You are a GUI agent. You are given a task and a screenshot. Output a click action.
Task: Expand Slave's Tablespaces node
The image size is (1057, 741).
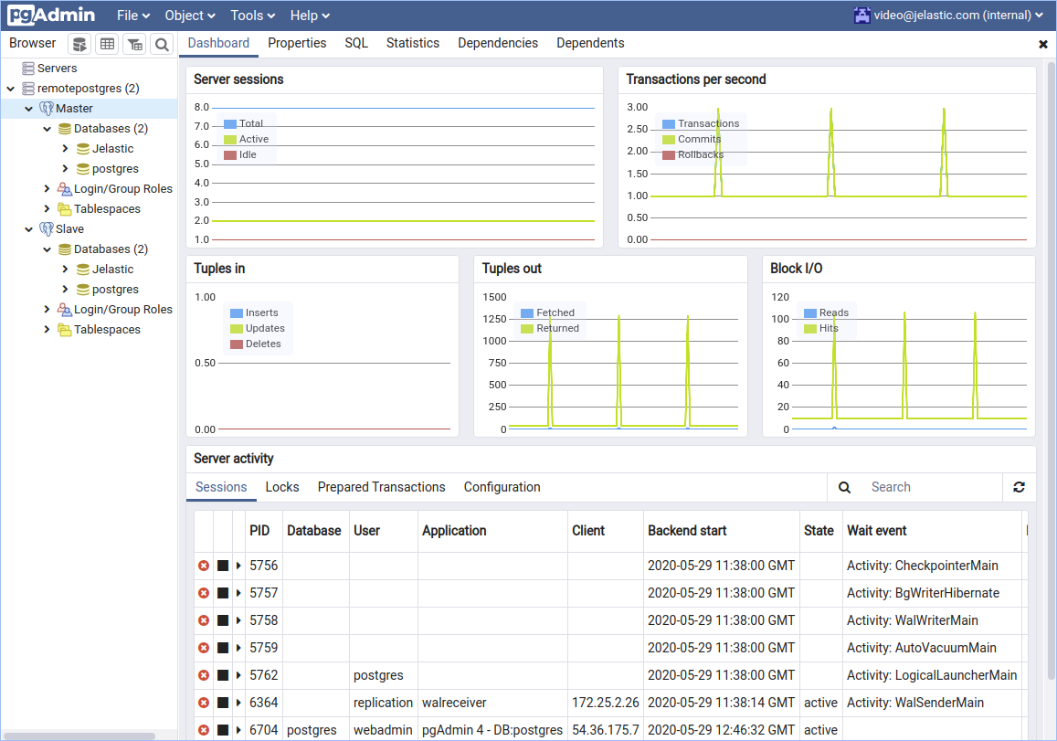click(48, 330)
